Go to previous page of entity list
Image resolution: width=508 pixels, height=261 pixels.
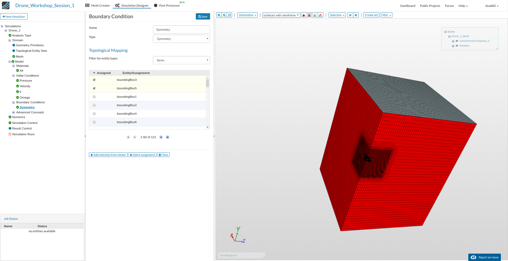(x=135, y=137)
